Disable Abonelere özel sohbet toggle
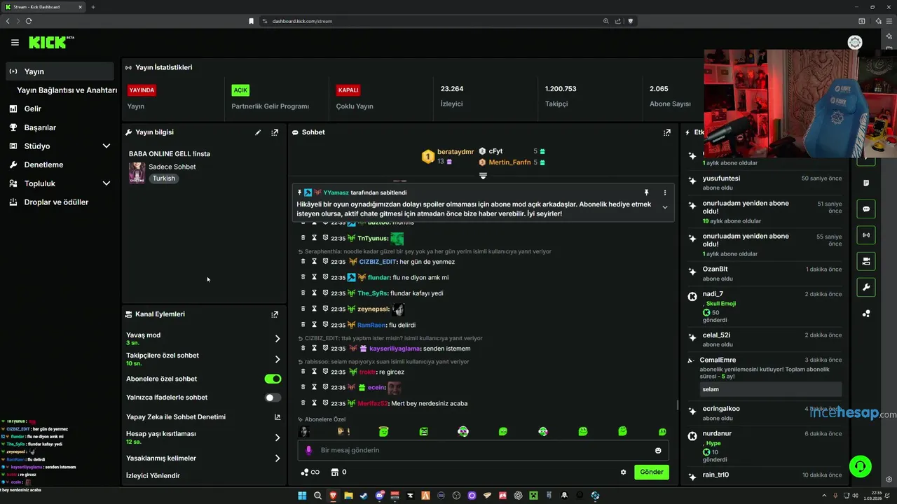 pos(273,379)
